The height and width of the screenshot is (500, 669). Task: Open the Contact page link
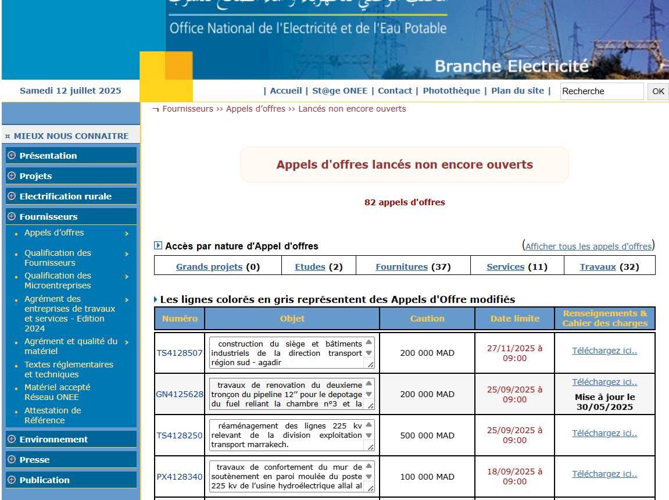tap(395, 91)
